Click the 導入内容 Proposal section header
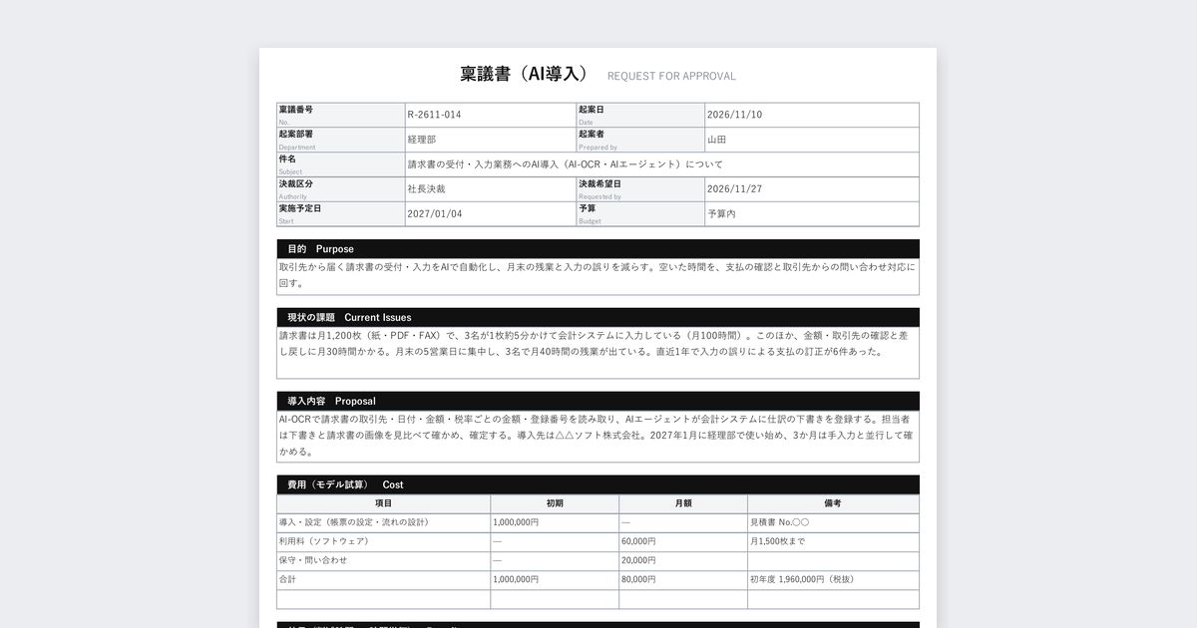This screenshot has width=1197, height=628. pyautogui.click(x=598, y=401)
